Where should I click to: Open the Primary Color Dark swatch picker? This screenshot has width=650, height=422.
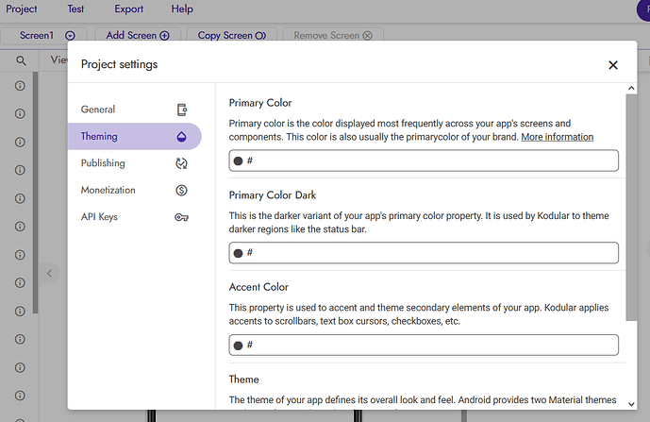(238, 253)
